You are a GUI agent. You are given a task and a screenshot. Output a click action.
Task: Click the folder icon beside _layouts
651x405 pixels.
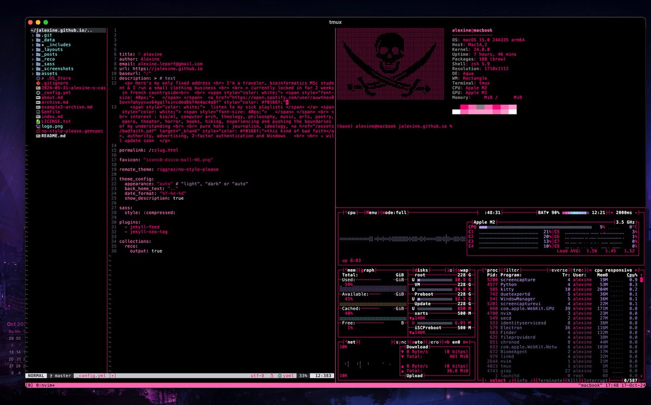tap(38, 49)
